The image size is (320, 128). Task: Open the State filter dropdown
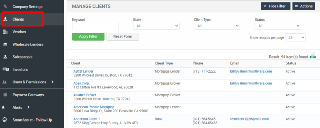tap(156, 26)
